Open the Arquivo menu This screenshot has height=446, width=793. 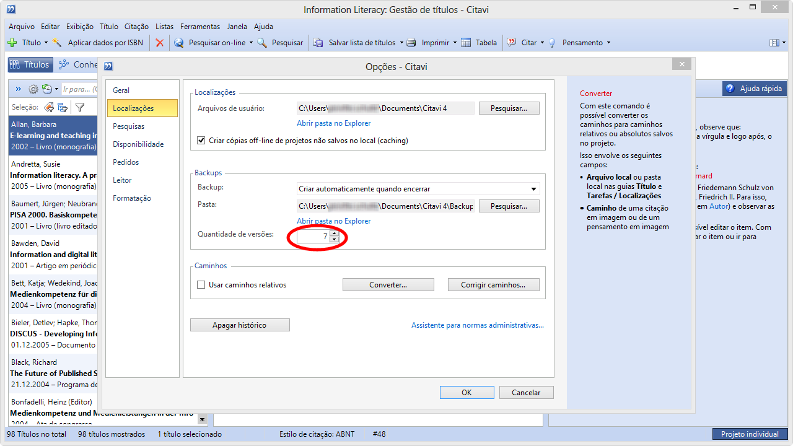click(x=22, y=27)
